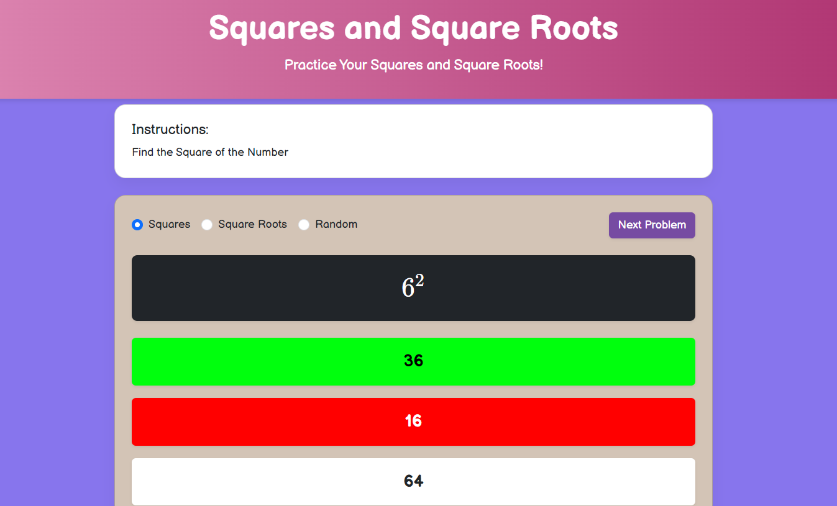Viewport: 837px width, 506px height.
Task: Click the Squares and Square Roots title
Action: point(413,28)
